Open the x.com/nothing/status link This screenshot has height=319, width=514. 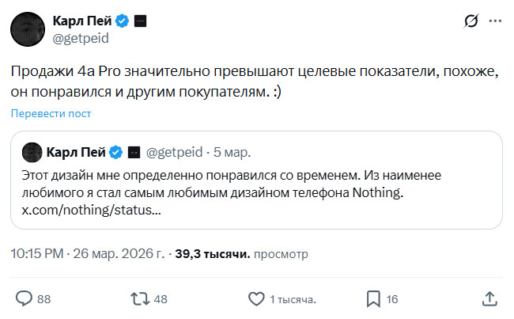click(x=91, y=210)
